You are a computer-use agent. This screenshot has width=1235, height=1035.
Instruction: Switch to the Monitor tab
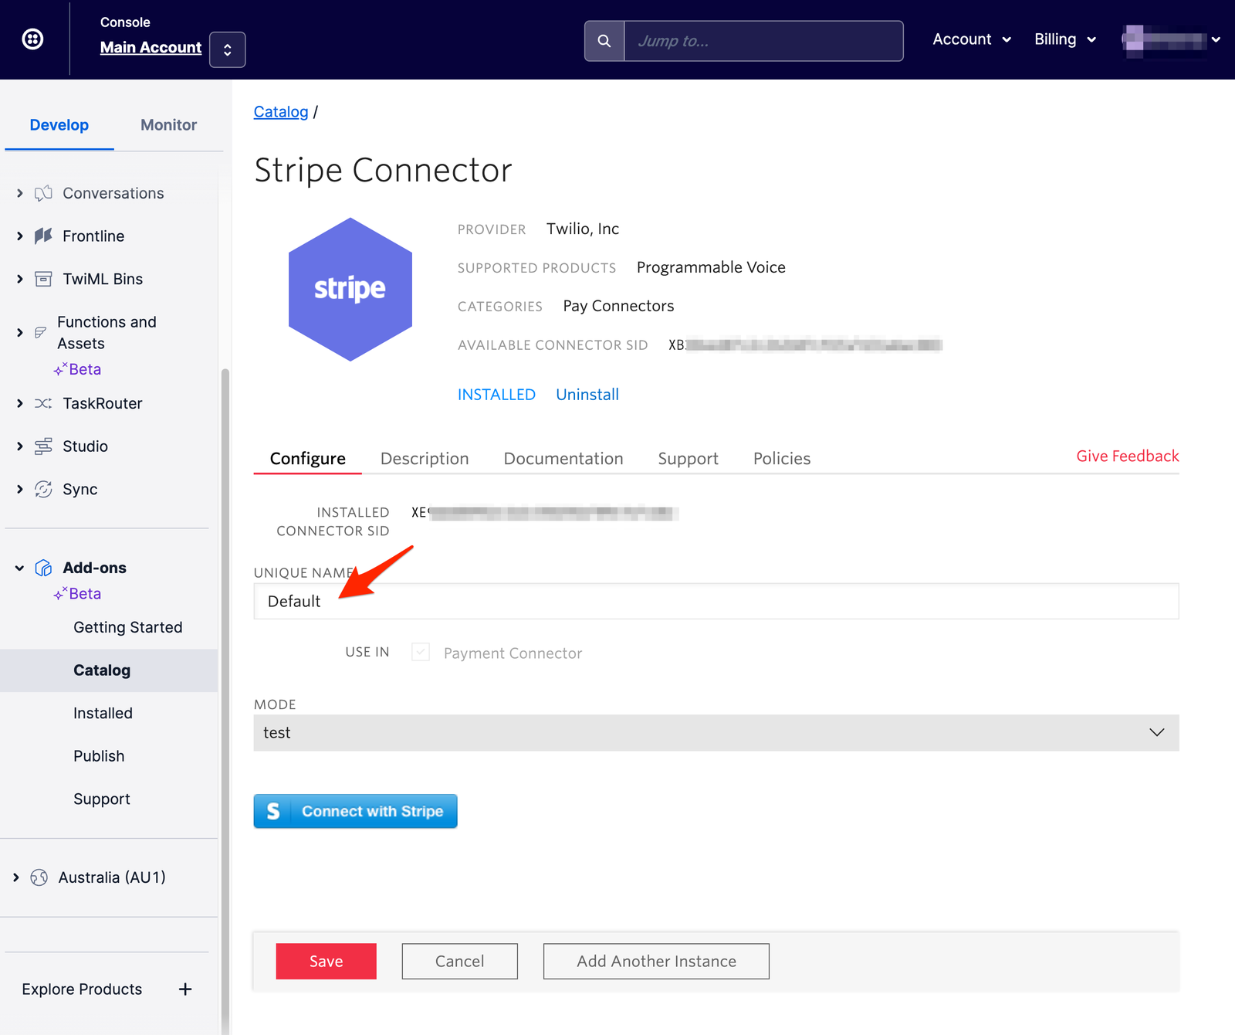pyautogui.click(x=167, y=124)
